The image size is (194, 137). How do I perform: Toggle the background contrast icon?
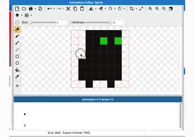click(171, 9)
